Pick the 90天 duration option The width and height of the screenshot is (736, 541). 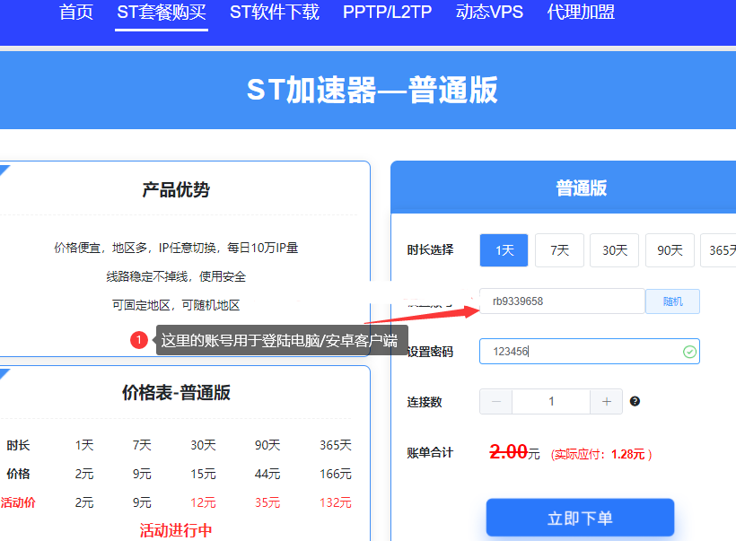click(670, 250)
